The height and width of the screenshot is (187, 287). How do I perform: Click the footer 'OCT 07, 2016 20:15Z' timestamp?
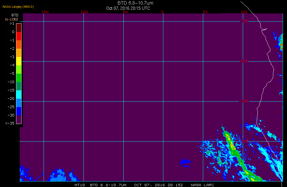tap(158, 185)
